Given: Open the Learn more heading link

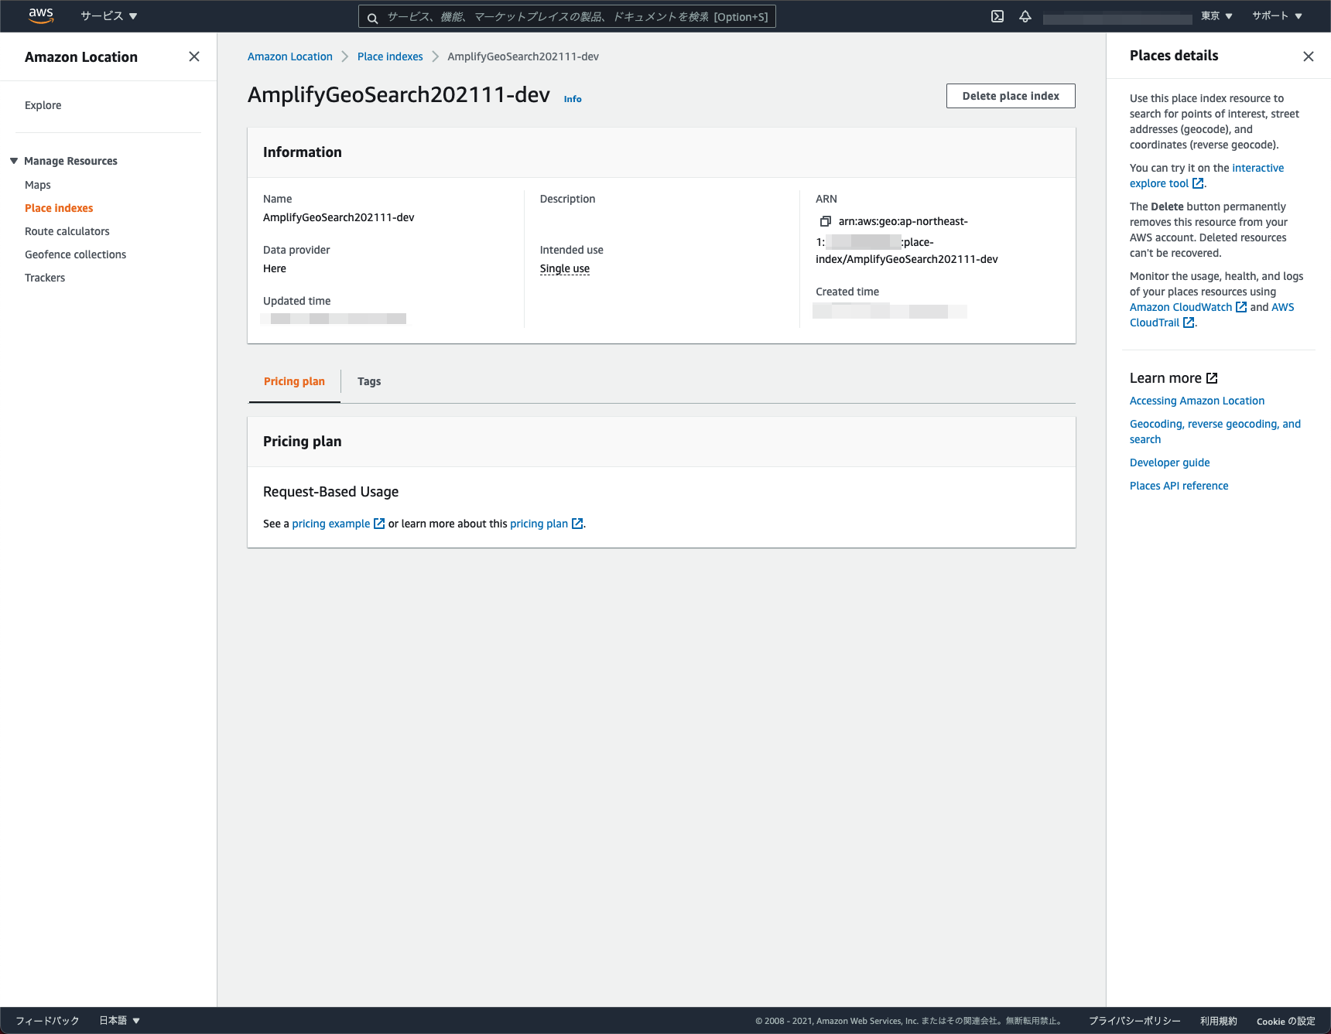Looking at the screenshot, I should click(x=1174, y=378).
